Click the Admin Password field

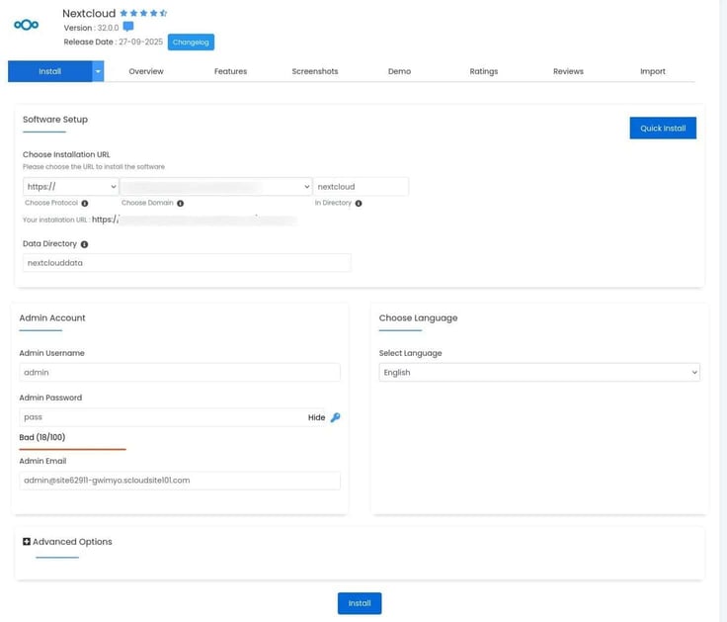click(x=172, y=417)
